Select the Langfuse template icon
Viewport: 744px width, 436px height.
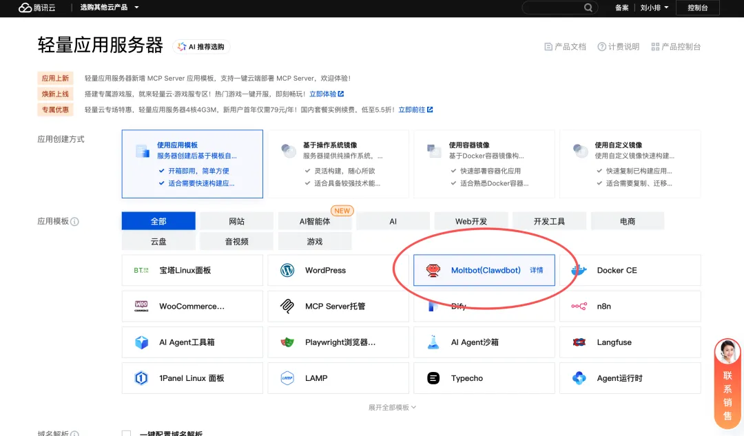pos(579,342)
